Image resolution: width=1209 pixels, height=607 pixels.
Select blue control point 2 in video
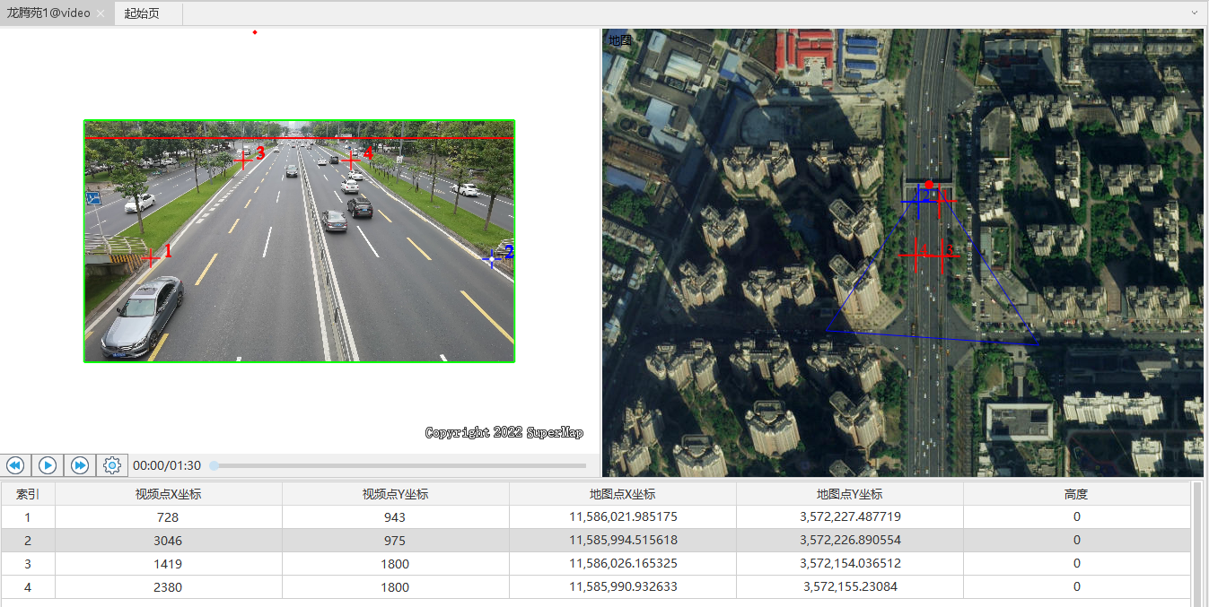point(491,259)
